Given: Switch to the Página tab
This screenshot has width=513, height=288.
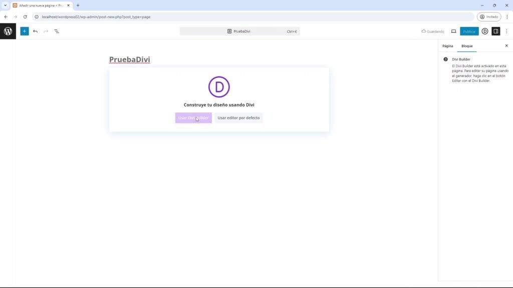Looking at the screenshot, I should coord(447,46).
